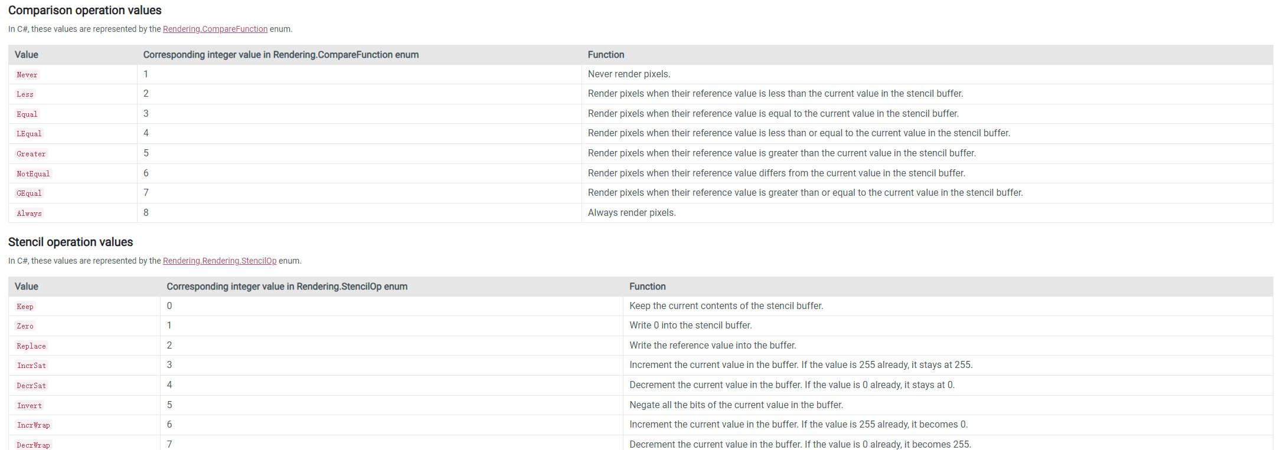Click the Comparison operation values heading
The image size is (1277, 450).
(x=84, y=10)
